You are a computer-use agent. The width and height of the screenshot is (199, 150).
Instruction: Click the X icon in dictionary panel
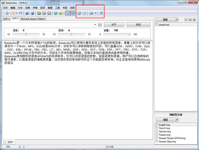tap(194, 20)
